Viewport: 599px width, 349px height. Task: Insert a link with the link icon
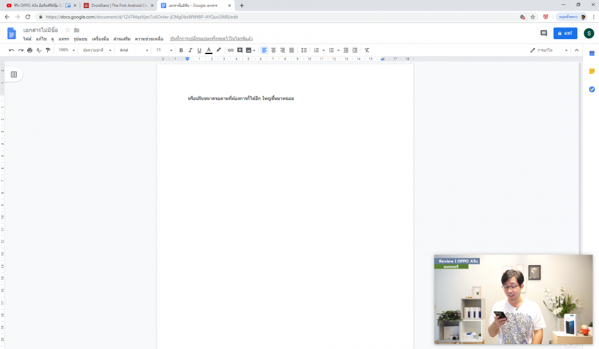[x=230, y=50]
